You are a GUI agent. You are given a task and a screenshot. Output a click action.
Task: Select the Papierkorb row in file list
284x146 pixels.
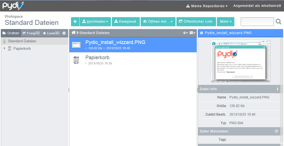pyautogui.click(x=133, y=60)
